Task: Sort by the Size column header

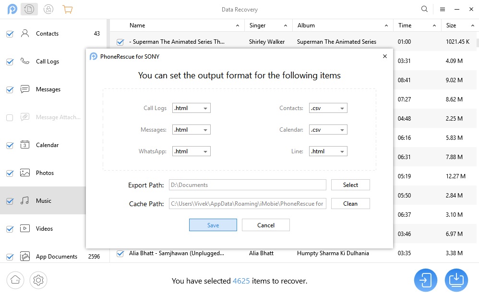Action: coord(460,25)
